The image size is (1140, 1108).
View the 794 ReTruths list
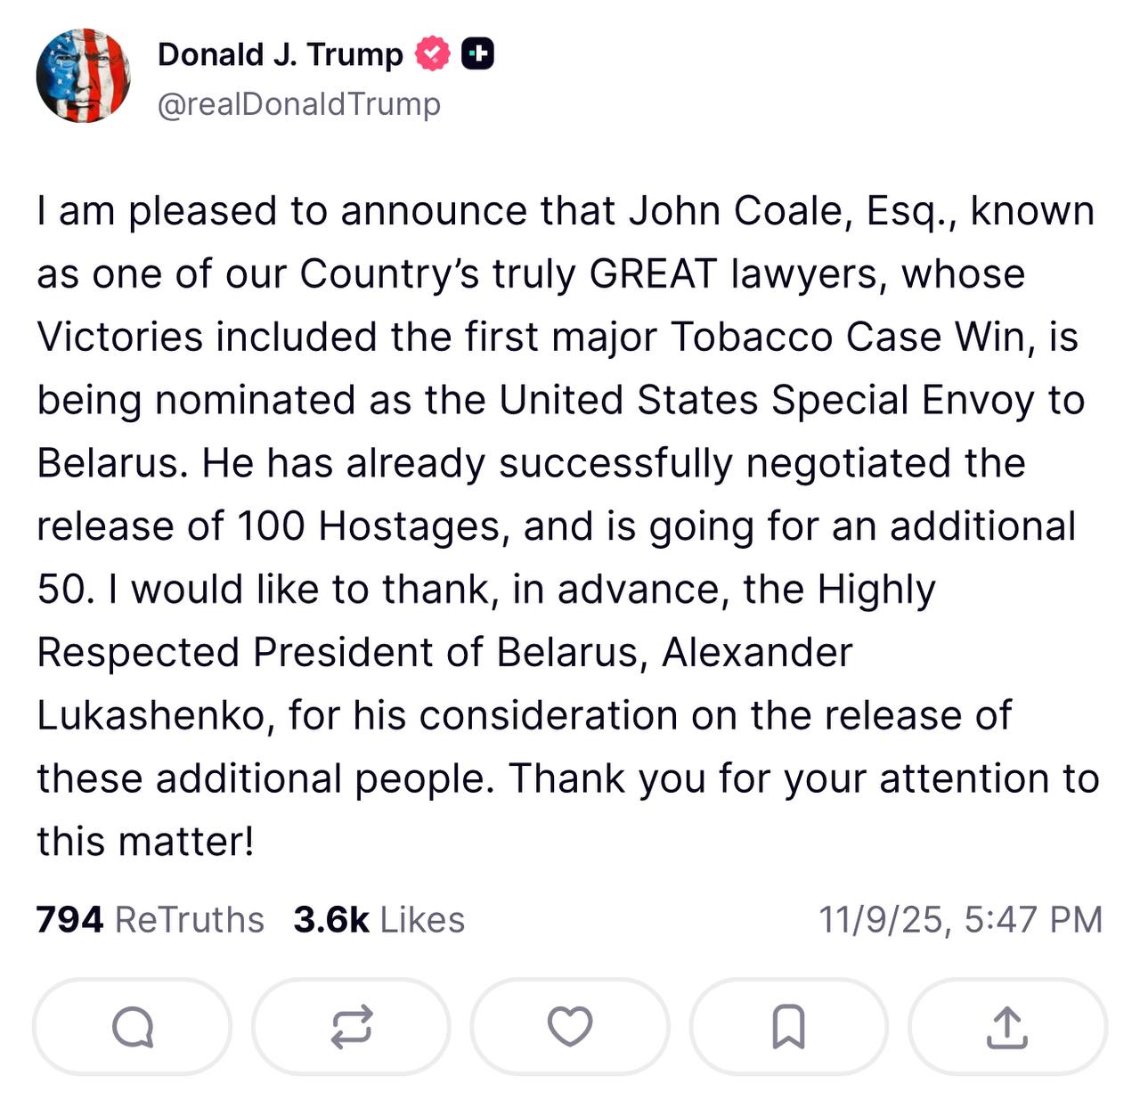(150, 920)
